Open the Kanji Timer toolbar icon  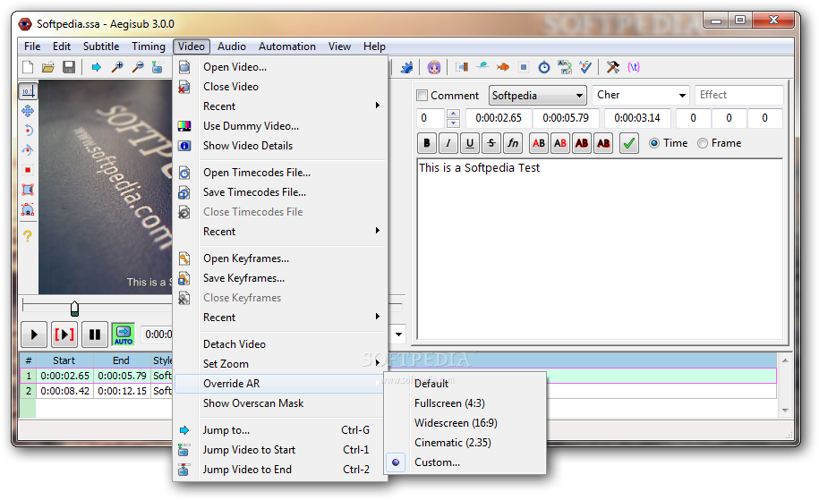(565, 67)
